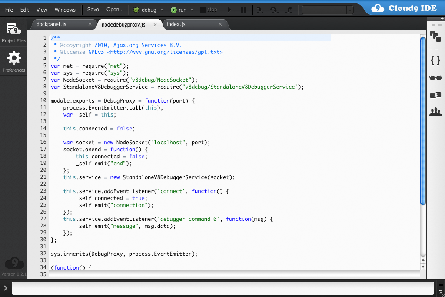
Task: Click the Save button
Action: (x=93, y=10)
